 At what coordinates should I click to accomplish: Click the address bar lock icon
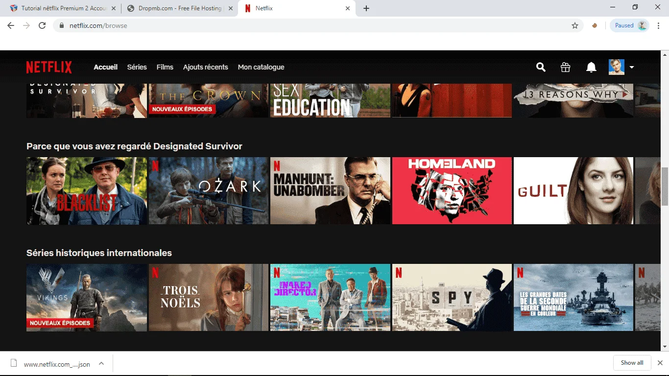[x=62, y=25]
